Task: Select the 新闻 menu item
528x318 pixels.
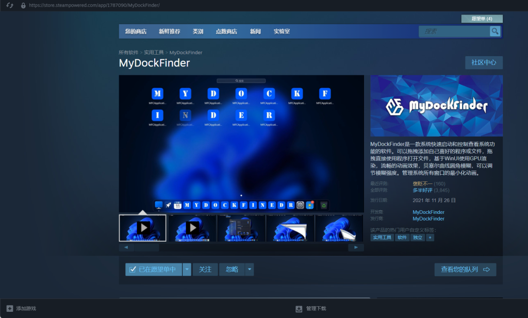Action: click(256, 31)
